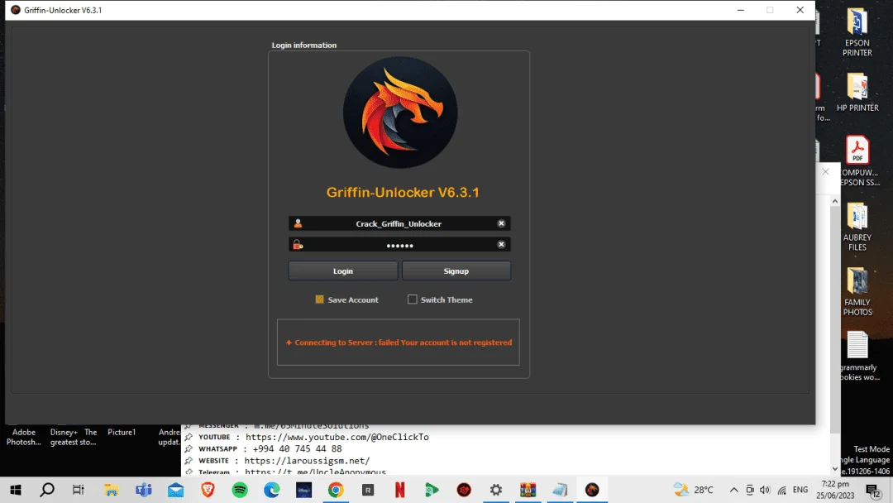Screen dimensions: 893x503
Task: Click the background window scrollbar down arrow
Action: point(835,469)
